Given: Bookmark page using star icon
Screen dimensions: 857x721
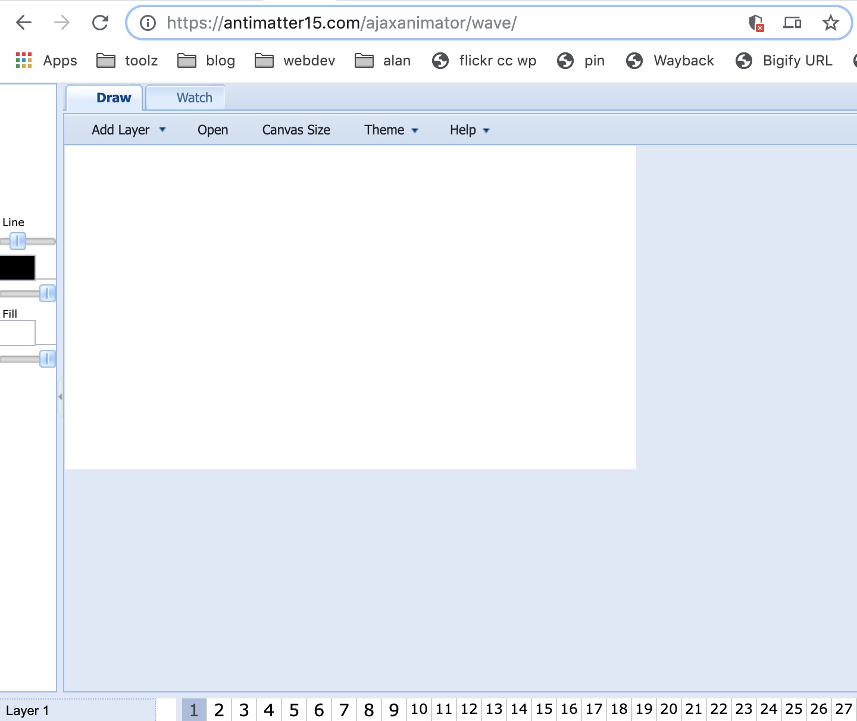Looking at the screenshot, I should coord(830,23).
